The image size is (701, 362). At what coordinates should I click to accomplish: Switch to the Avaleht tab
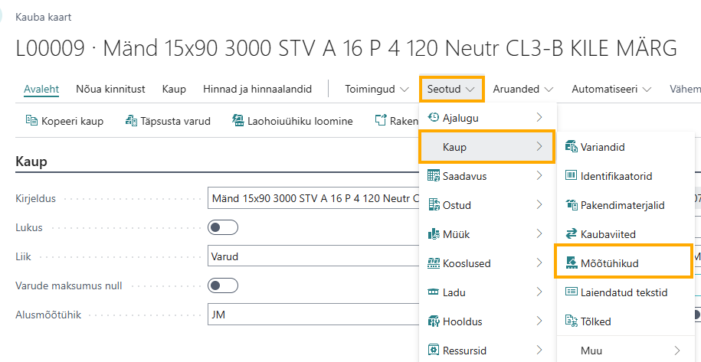click(41, 90)
